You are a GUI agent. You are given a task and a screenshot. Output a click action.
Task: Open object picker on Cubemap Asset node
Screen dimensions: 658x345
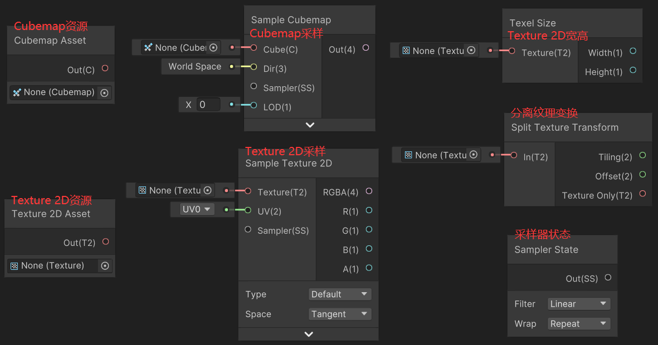[104, 92]
